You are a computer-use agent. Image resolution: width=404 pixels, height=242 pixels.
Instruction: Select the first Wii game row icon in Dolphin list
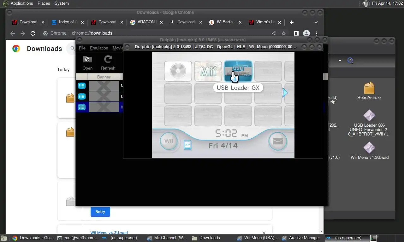[82, 86]
